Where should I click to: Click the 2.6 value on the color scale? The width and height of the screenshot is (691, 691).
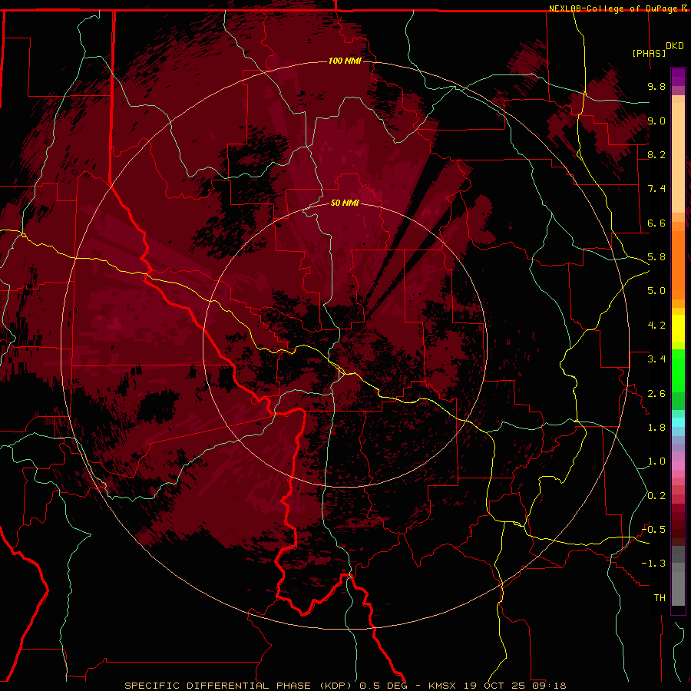tap(656, 394)
